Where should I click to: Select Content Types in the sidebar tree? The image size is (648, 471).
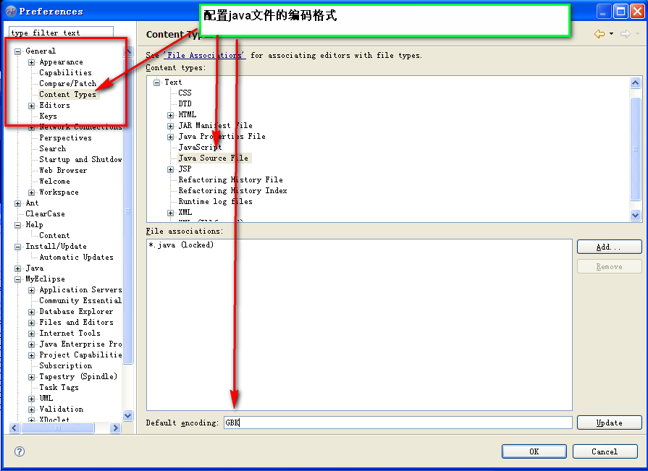pyautogui.click(x=67, y=94)
